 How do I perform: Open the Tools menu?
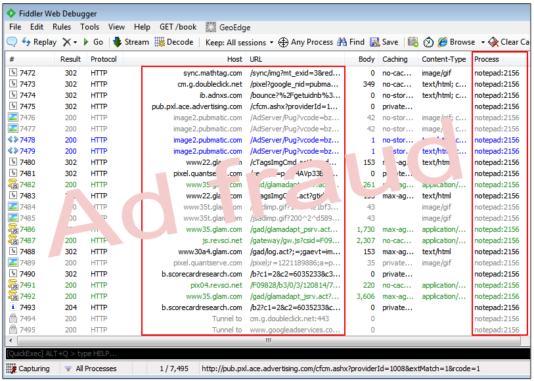click(x=90, y=27)
